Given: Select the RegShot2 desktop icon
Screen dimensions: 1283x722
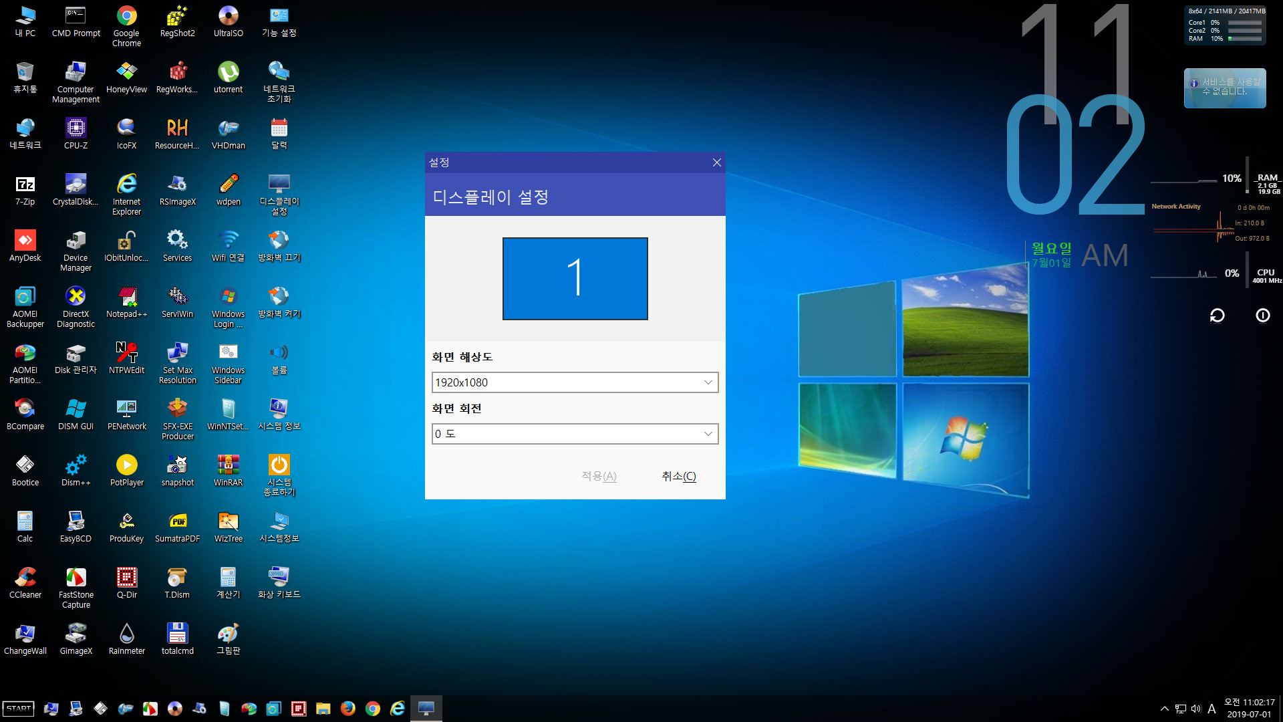Looking at the screenshot, I should [x=178, y=22].
